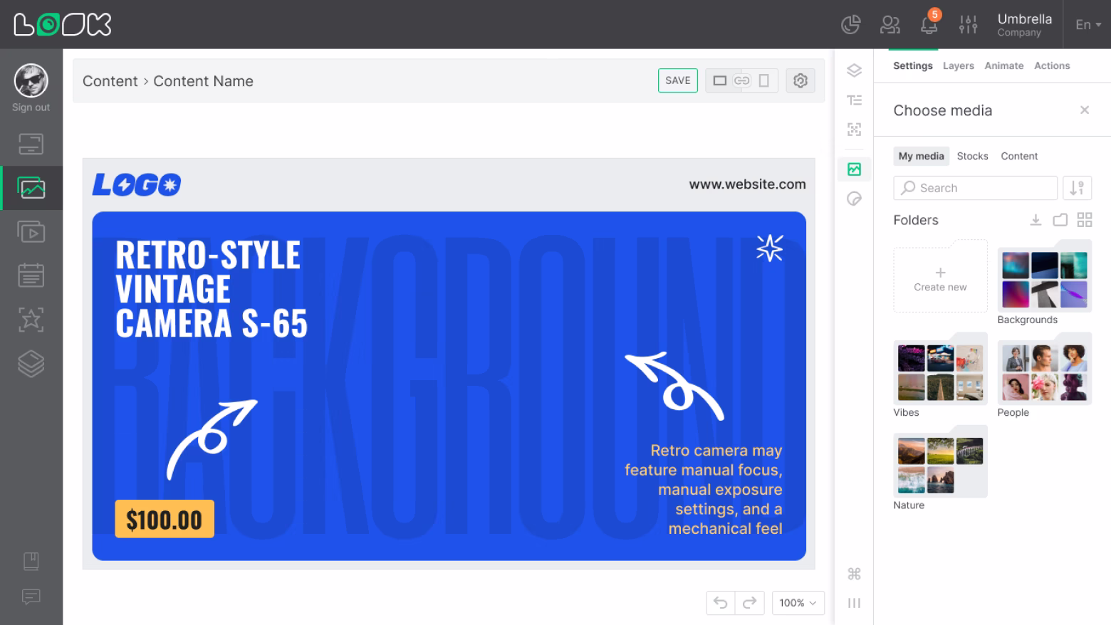This screenshot has width=1111, height=625.
Task: Open the People folder
Action: pyautogui.click(x=1044, y=376)
